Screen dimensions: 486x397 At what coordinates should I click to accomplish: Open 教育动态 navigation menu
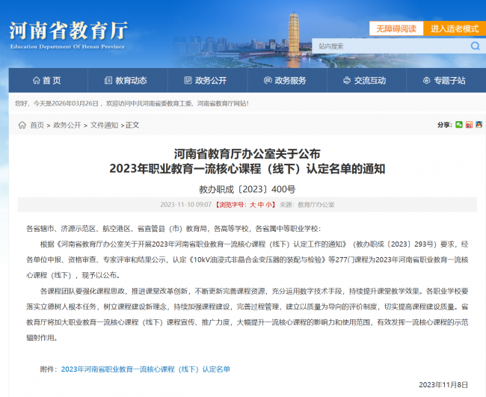tap(126, 81)
